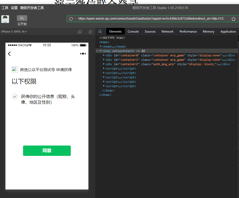Switch to the Network tab

pos(167,32)
